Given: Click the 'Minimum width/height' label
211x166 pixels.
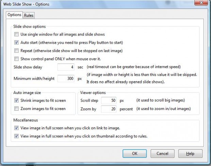Looking at the screenshot, I should point(34,79).
